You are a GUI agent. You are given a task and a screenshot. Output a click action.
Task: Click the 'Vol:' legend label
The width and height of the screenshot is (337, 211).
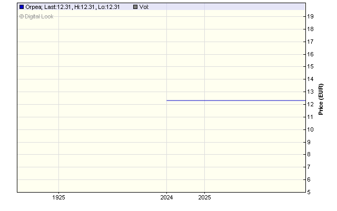[144, 7]
